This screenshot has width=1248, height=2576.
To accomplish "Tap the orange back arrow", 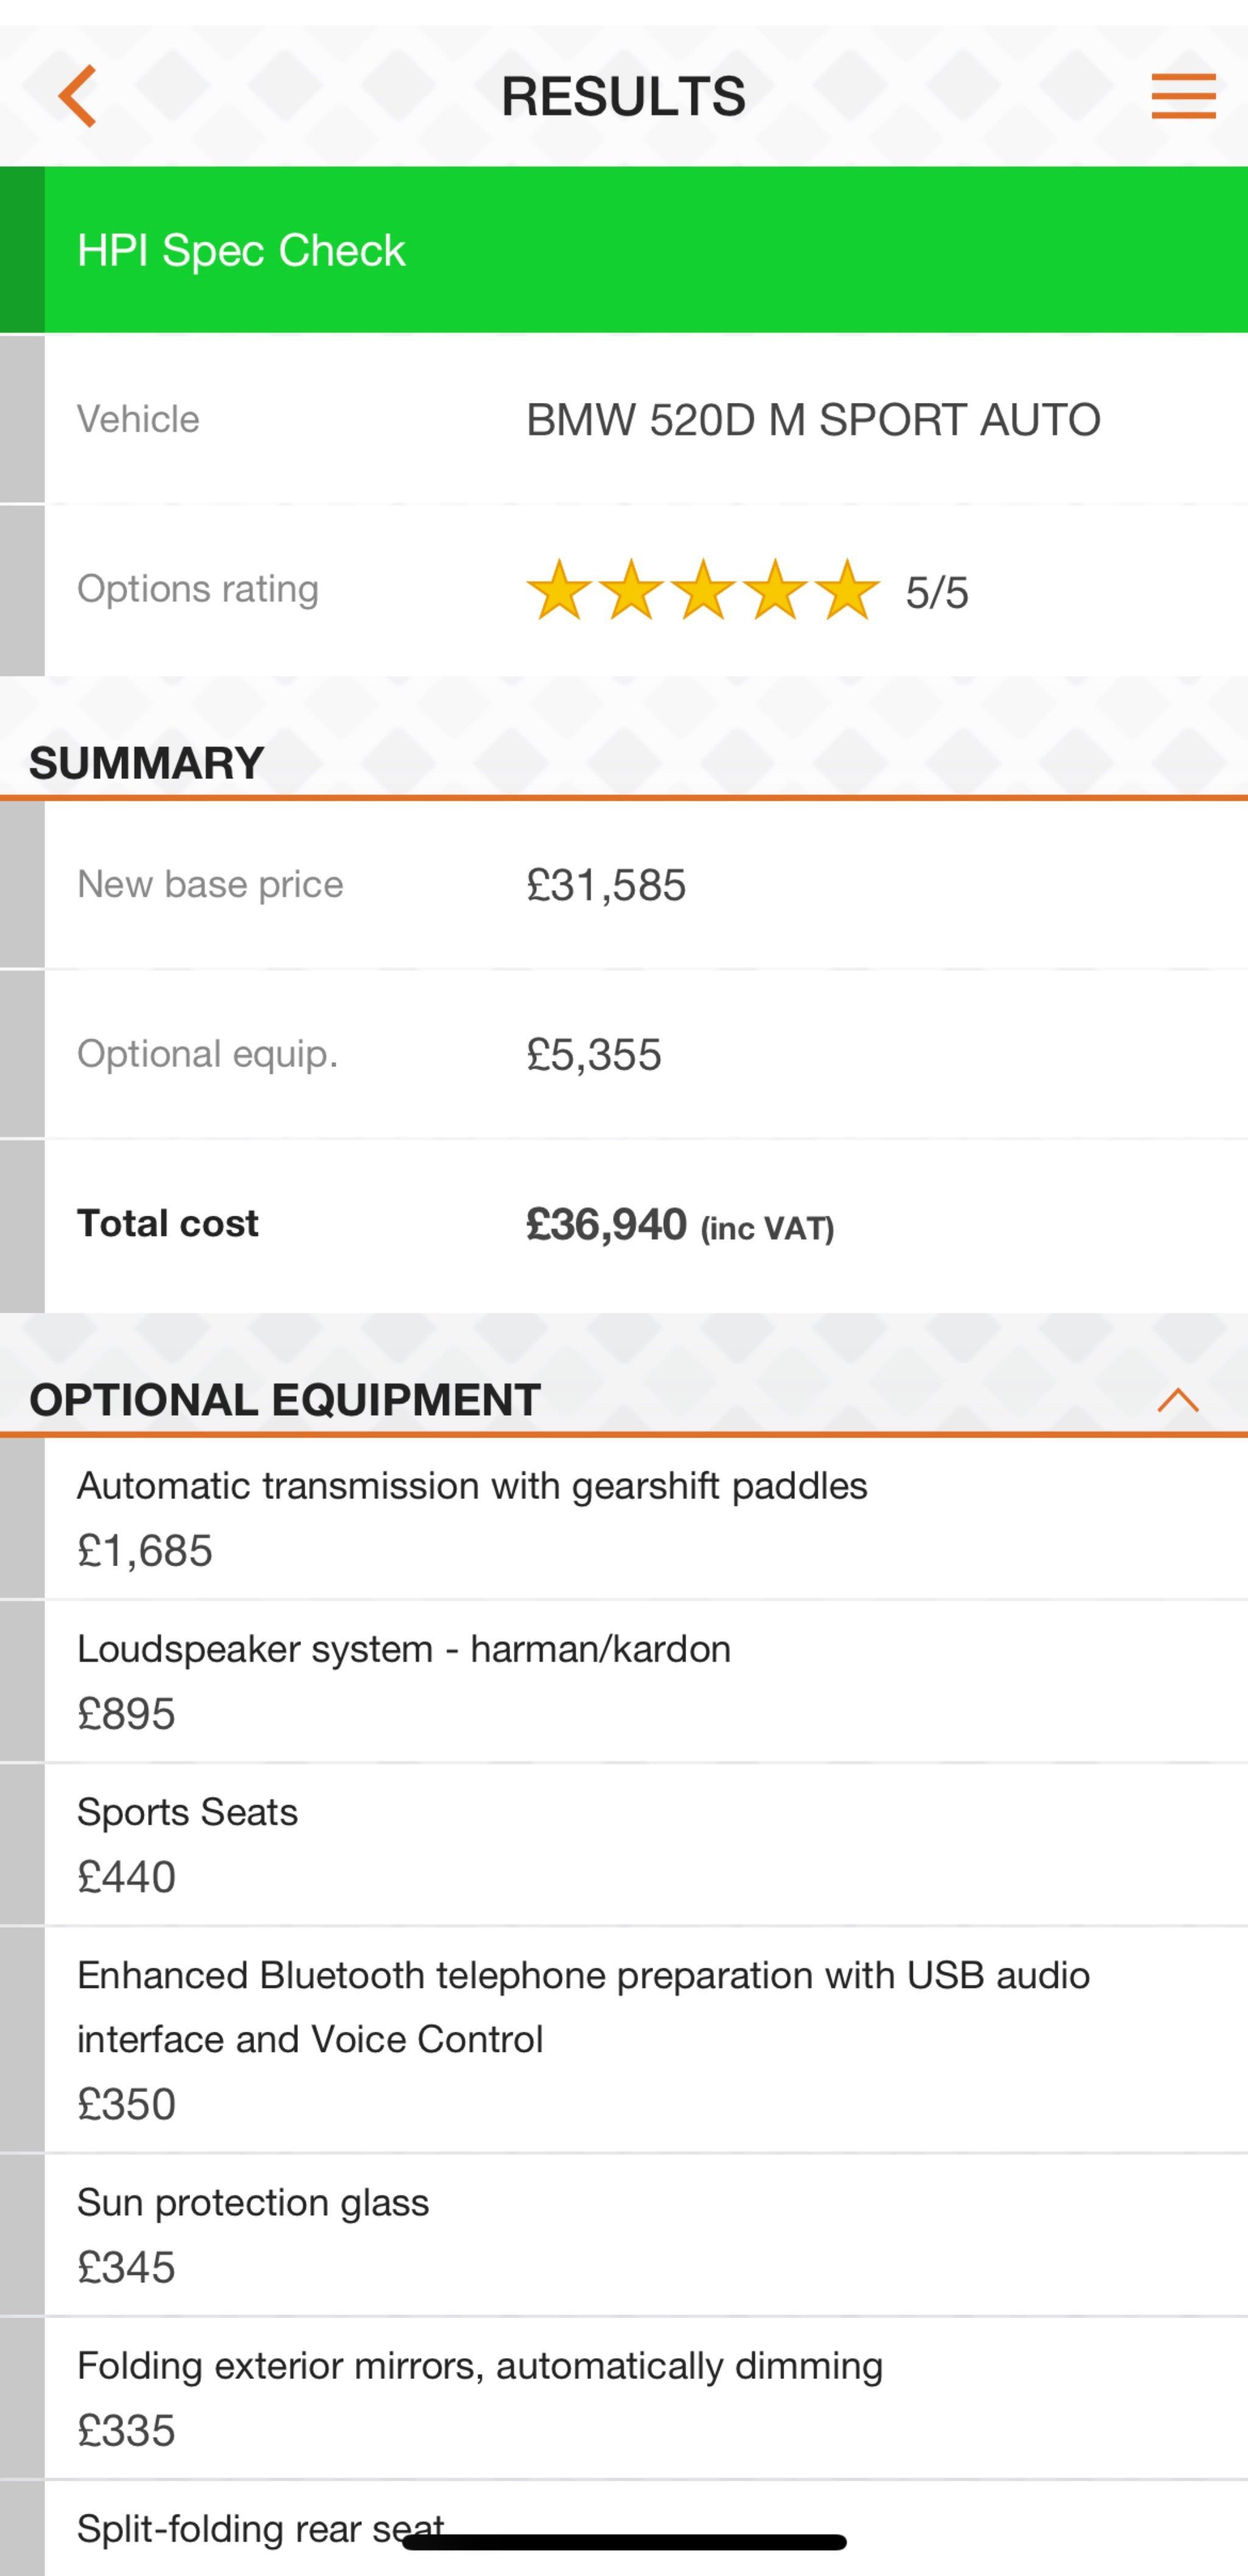I will pyautogui.click(x=78, y=96).
